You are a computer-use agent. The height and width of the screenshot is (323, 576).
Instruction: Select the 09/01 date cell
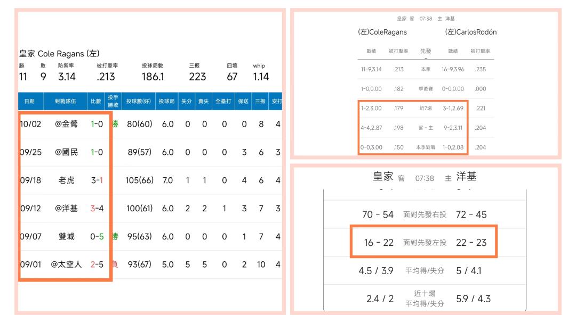coord(30,264)
